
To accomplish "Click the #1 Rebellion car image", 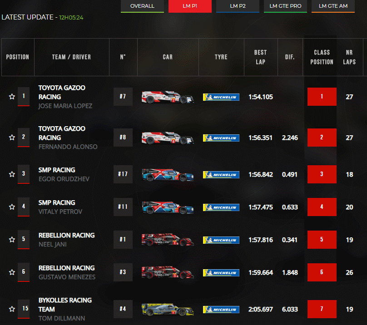I will tap(168, 240).
